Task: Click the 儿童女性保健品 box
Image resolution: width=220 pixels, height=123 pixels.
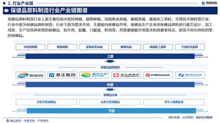Action: point(110,102)
